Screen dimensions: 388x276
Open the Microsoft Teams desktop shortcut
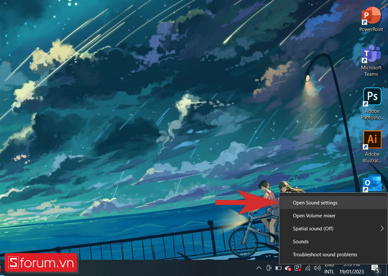371,61
